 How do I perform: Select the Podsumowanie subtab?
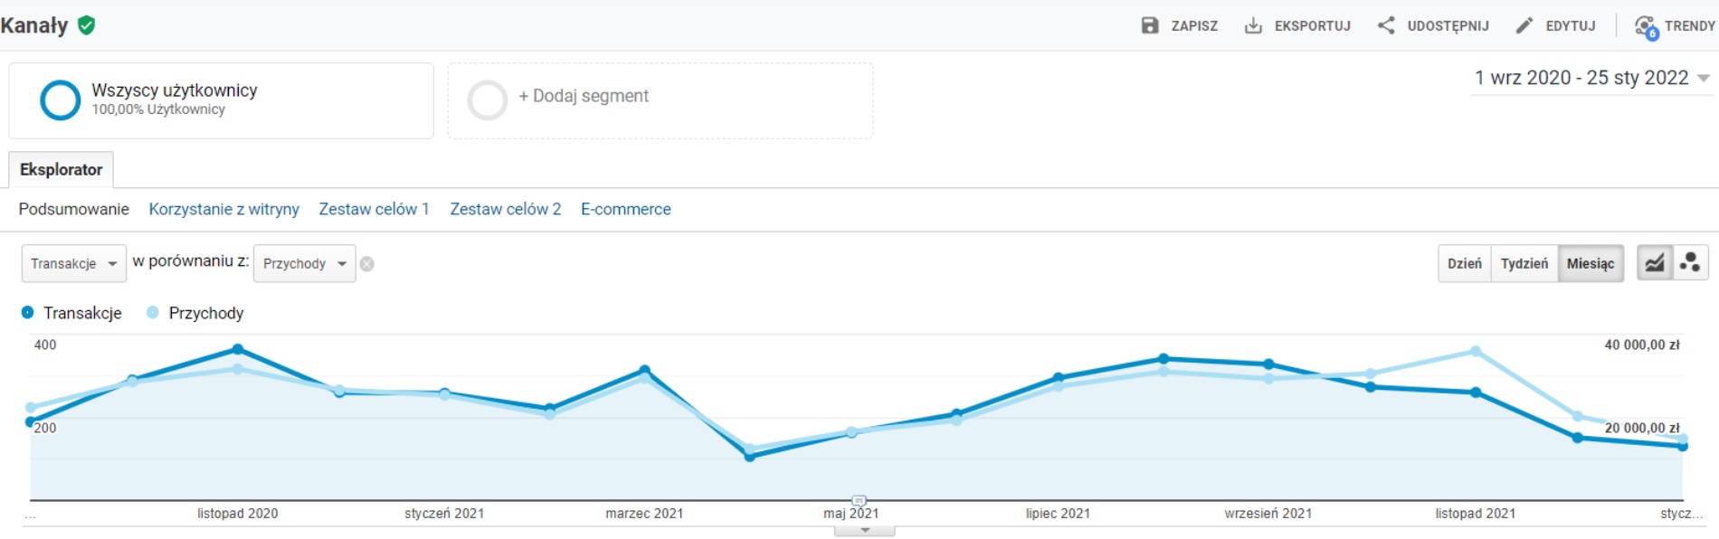(74, 209)
